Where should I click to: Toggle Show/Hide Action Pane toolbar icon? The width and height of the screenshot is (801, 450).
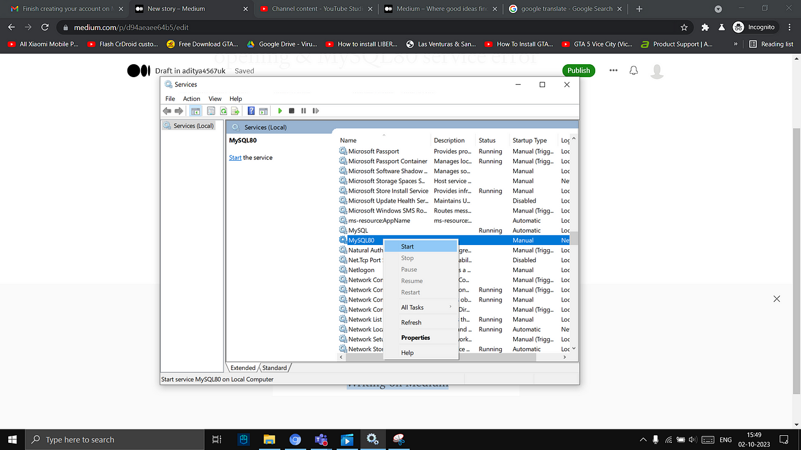263,111
